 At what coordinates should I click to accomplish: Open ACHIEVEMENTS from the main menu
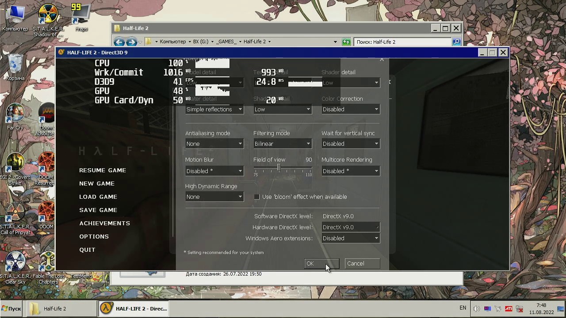[x=105, y=223]
